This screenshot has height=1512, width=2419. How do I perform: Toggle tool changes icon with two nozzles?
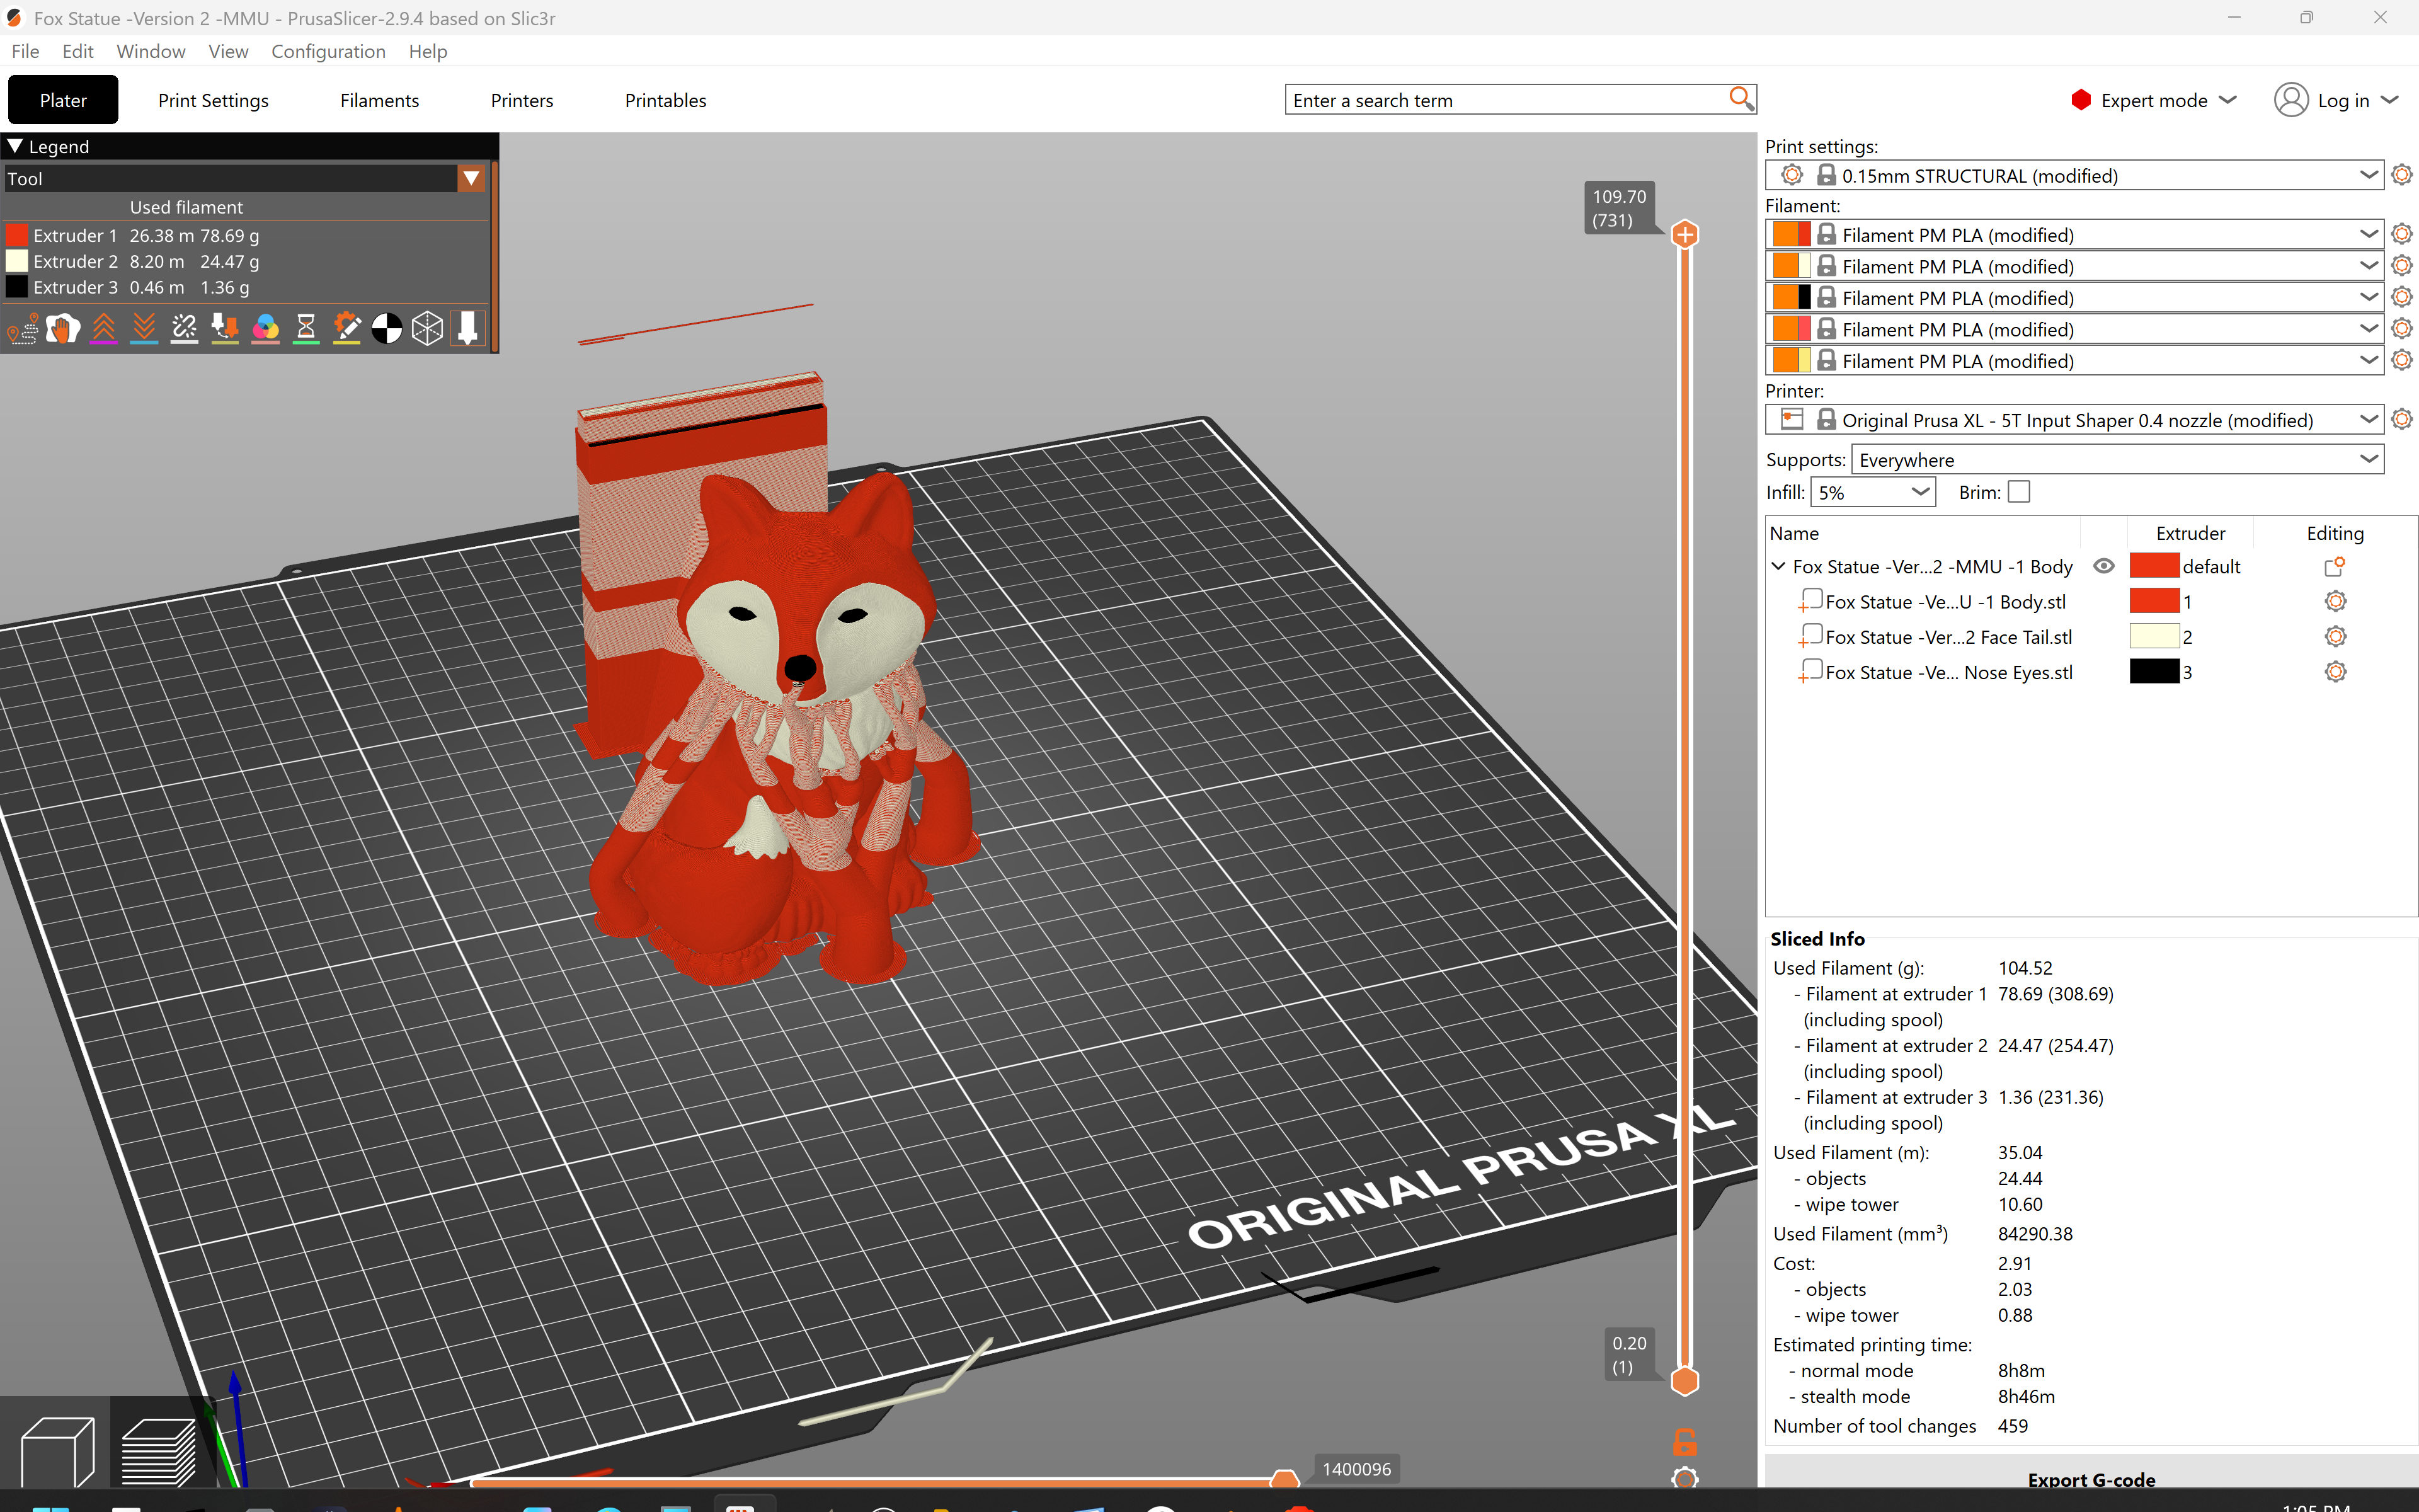225,328
